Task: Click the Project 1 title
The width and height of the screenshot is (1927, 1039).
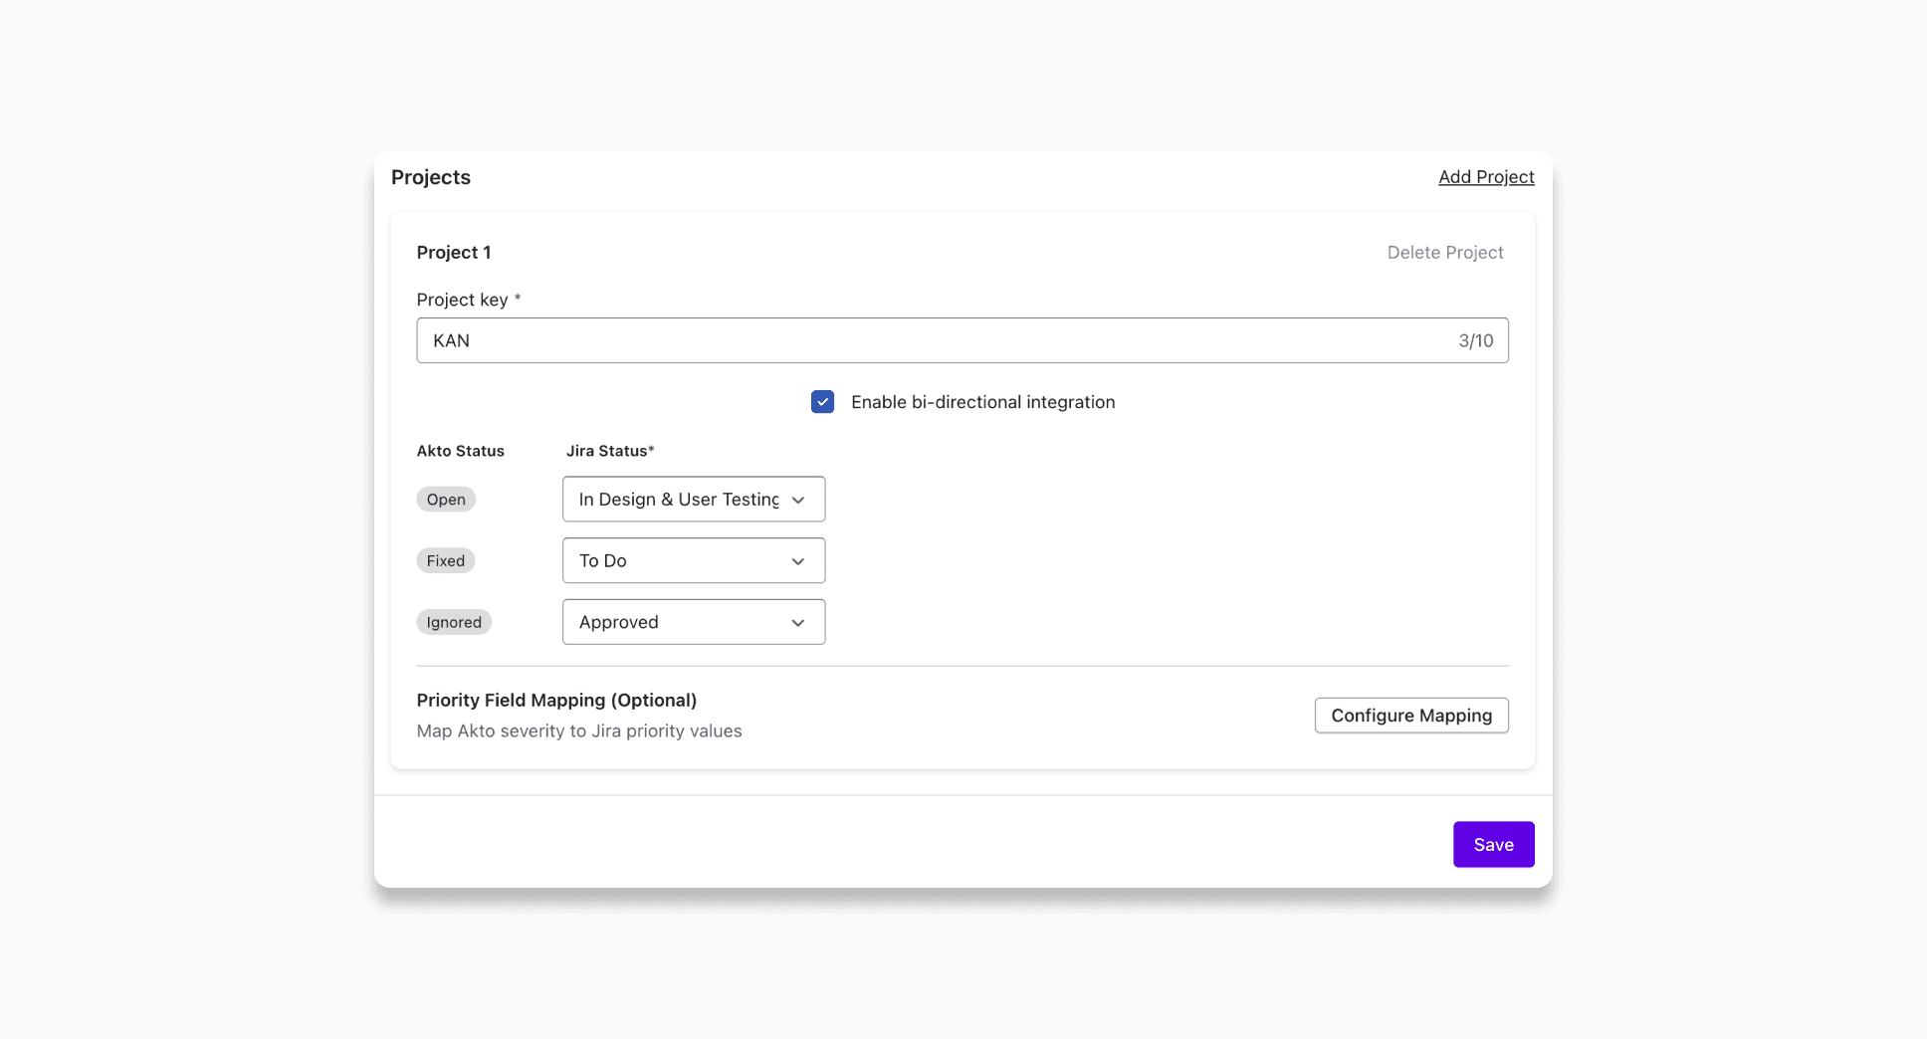Action: 454,253
